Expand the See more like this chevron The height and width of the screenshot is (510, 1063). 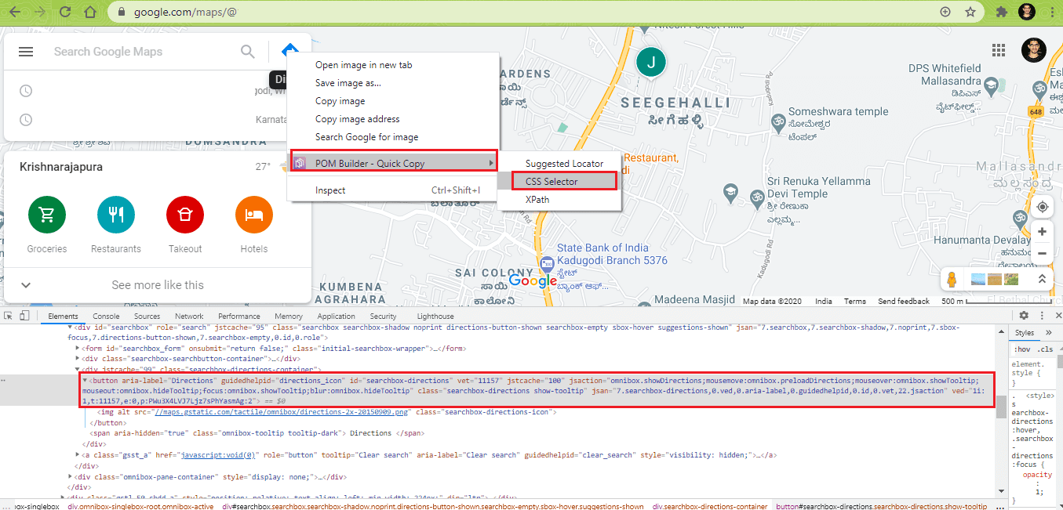click(x=26, y=285)
